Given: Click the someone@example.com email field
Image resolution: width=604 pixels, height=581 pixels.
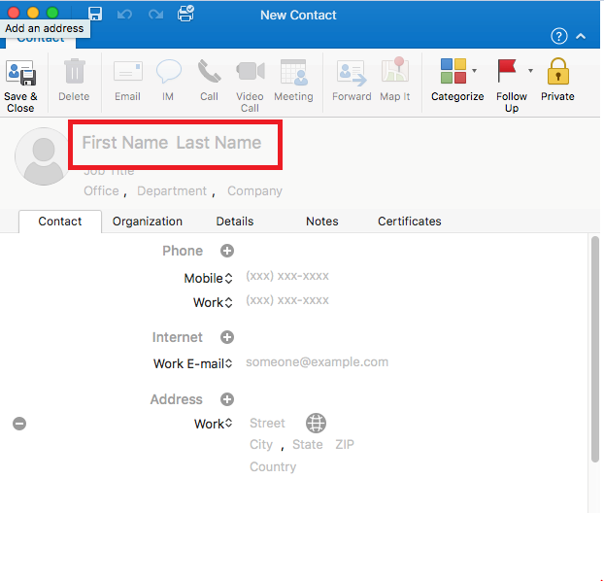Looking at the screenshot, I should (317, 362).
